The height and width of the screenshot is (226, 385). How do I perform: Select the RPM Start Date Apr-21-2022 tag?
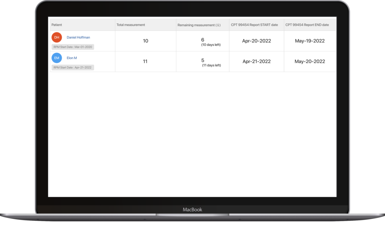click(x=73, y=67)
